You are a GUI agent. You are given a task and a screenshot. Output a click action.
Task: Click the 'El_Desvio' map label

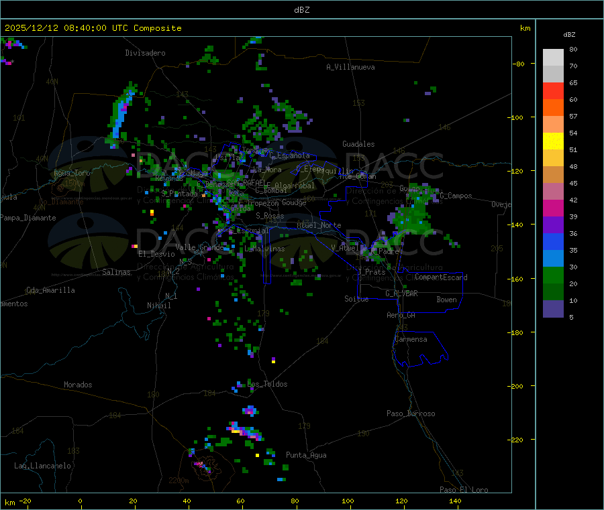pyautogui.click(x=156, y=254)
